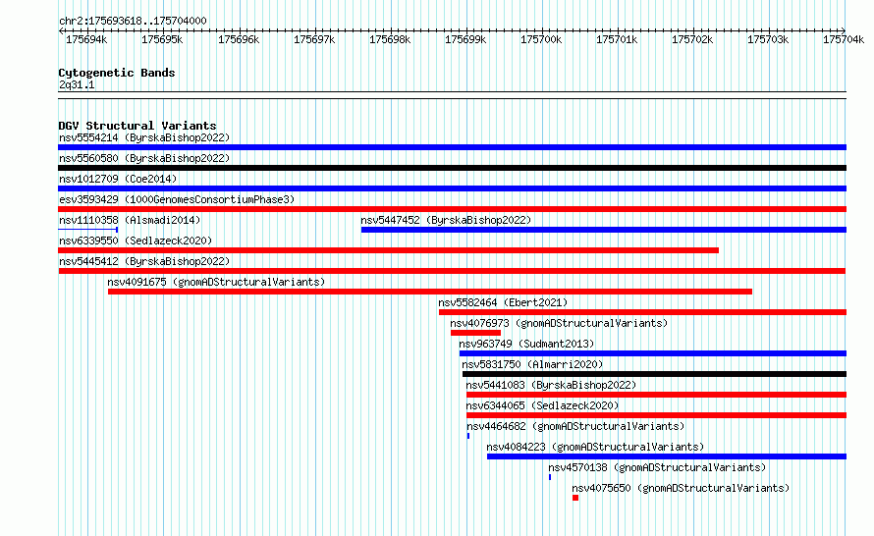
Task: Click the Cytogenetic Bands track title
Action: (x=117, y=73)
